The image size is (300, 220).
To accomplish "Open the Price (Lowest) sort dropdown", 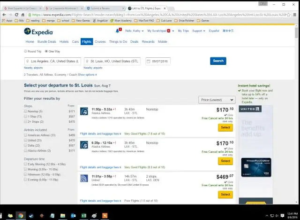I will (x=217, y=100).
